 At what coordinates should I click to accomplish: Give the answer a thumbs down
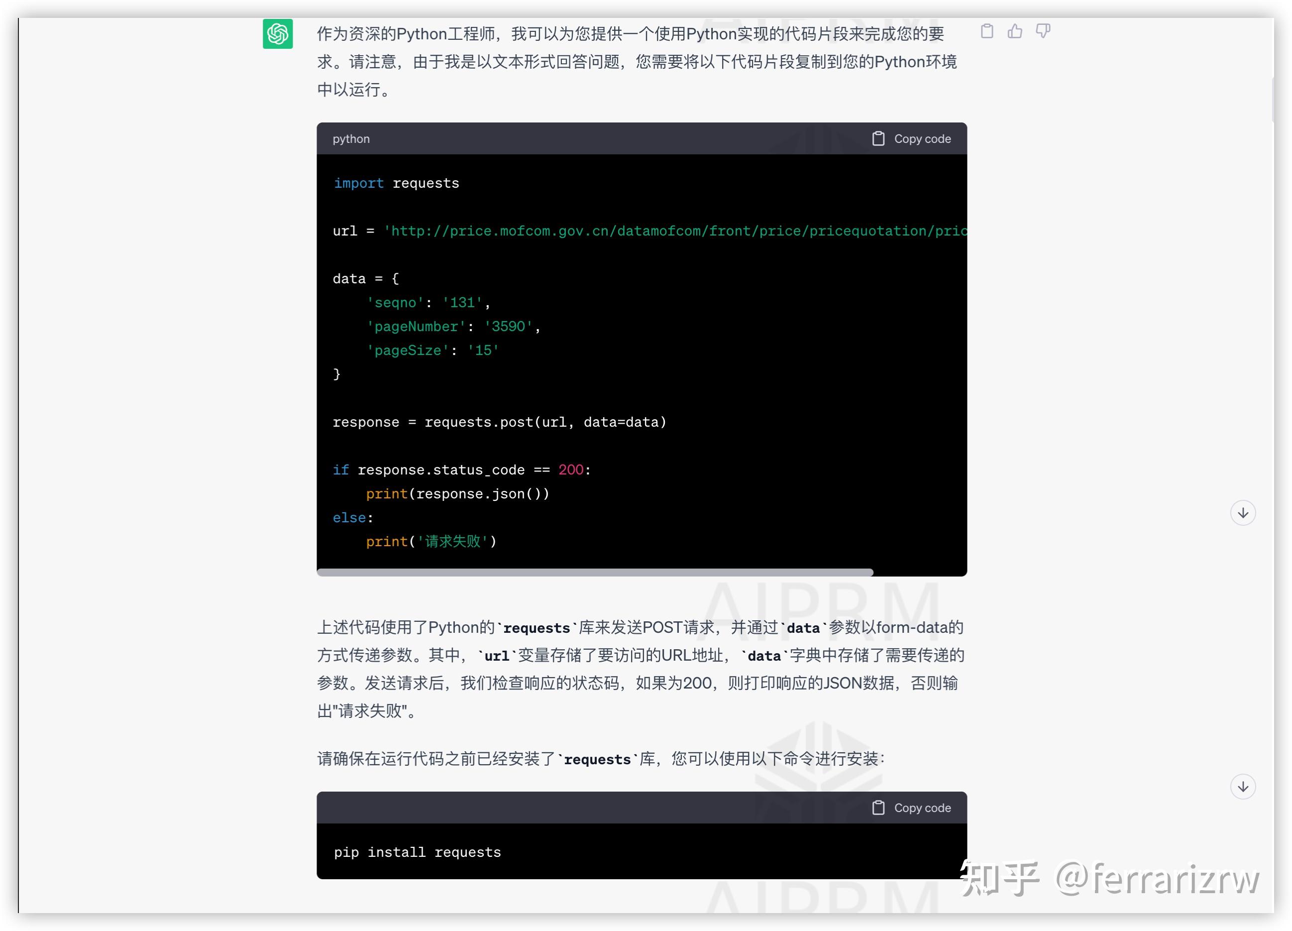1043,31
